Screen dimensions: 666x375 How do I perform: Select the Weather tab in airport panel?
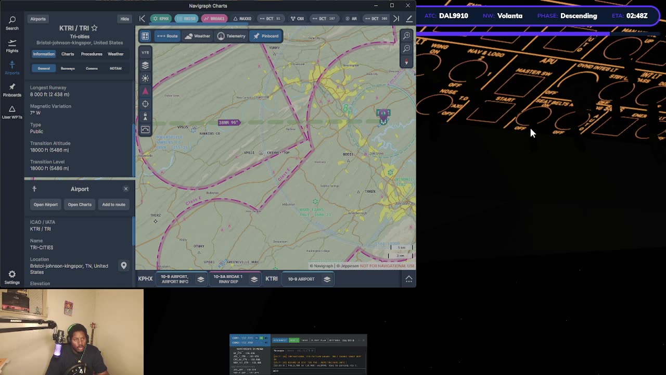click(116, 54)
